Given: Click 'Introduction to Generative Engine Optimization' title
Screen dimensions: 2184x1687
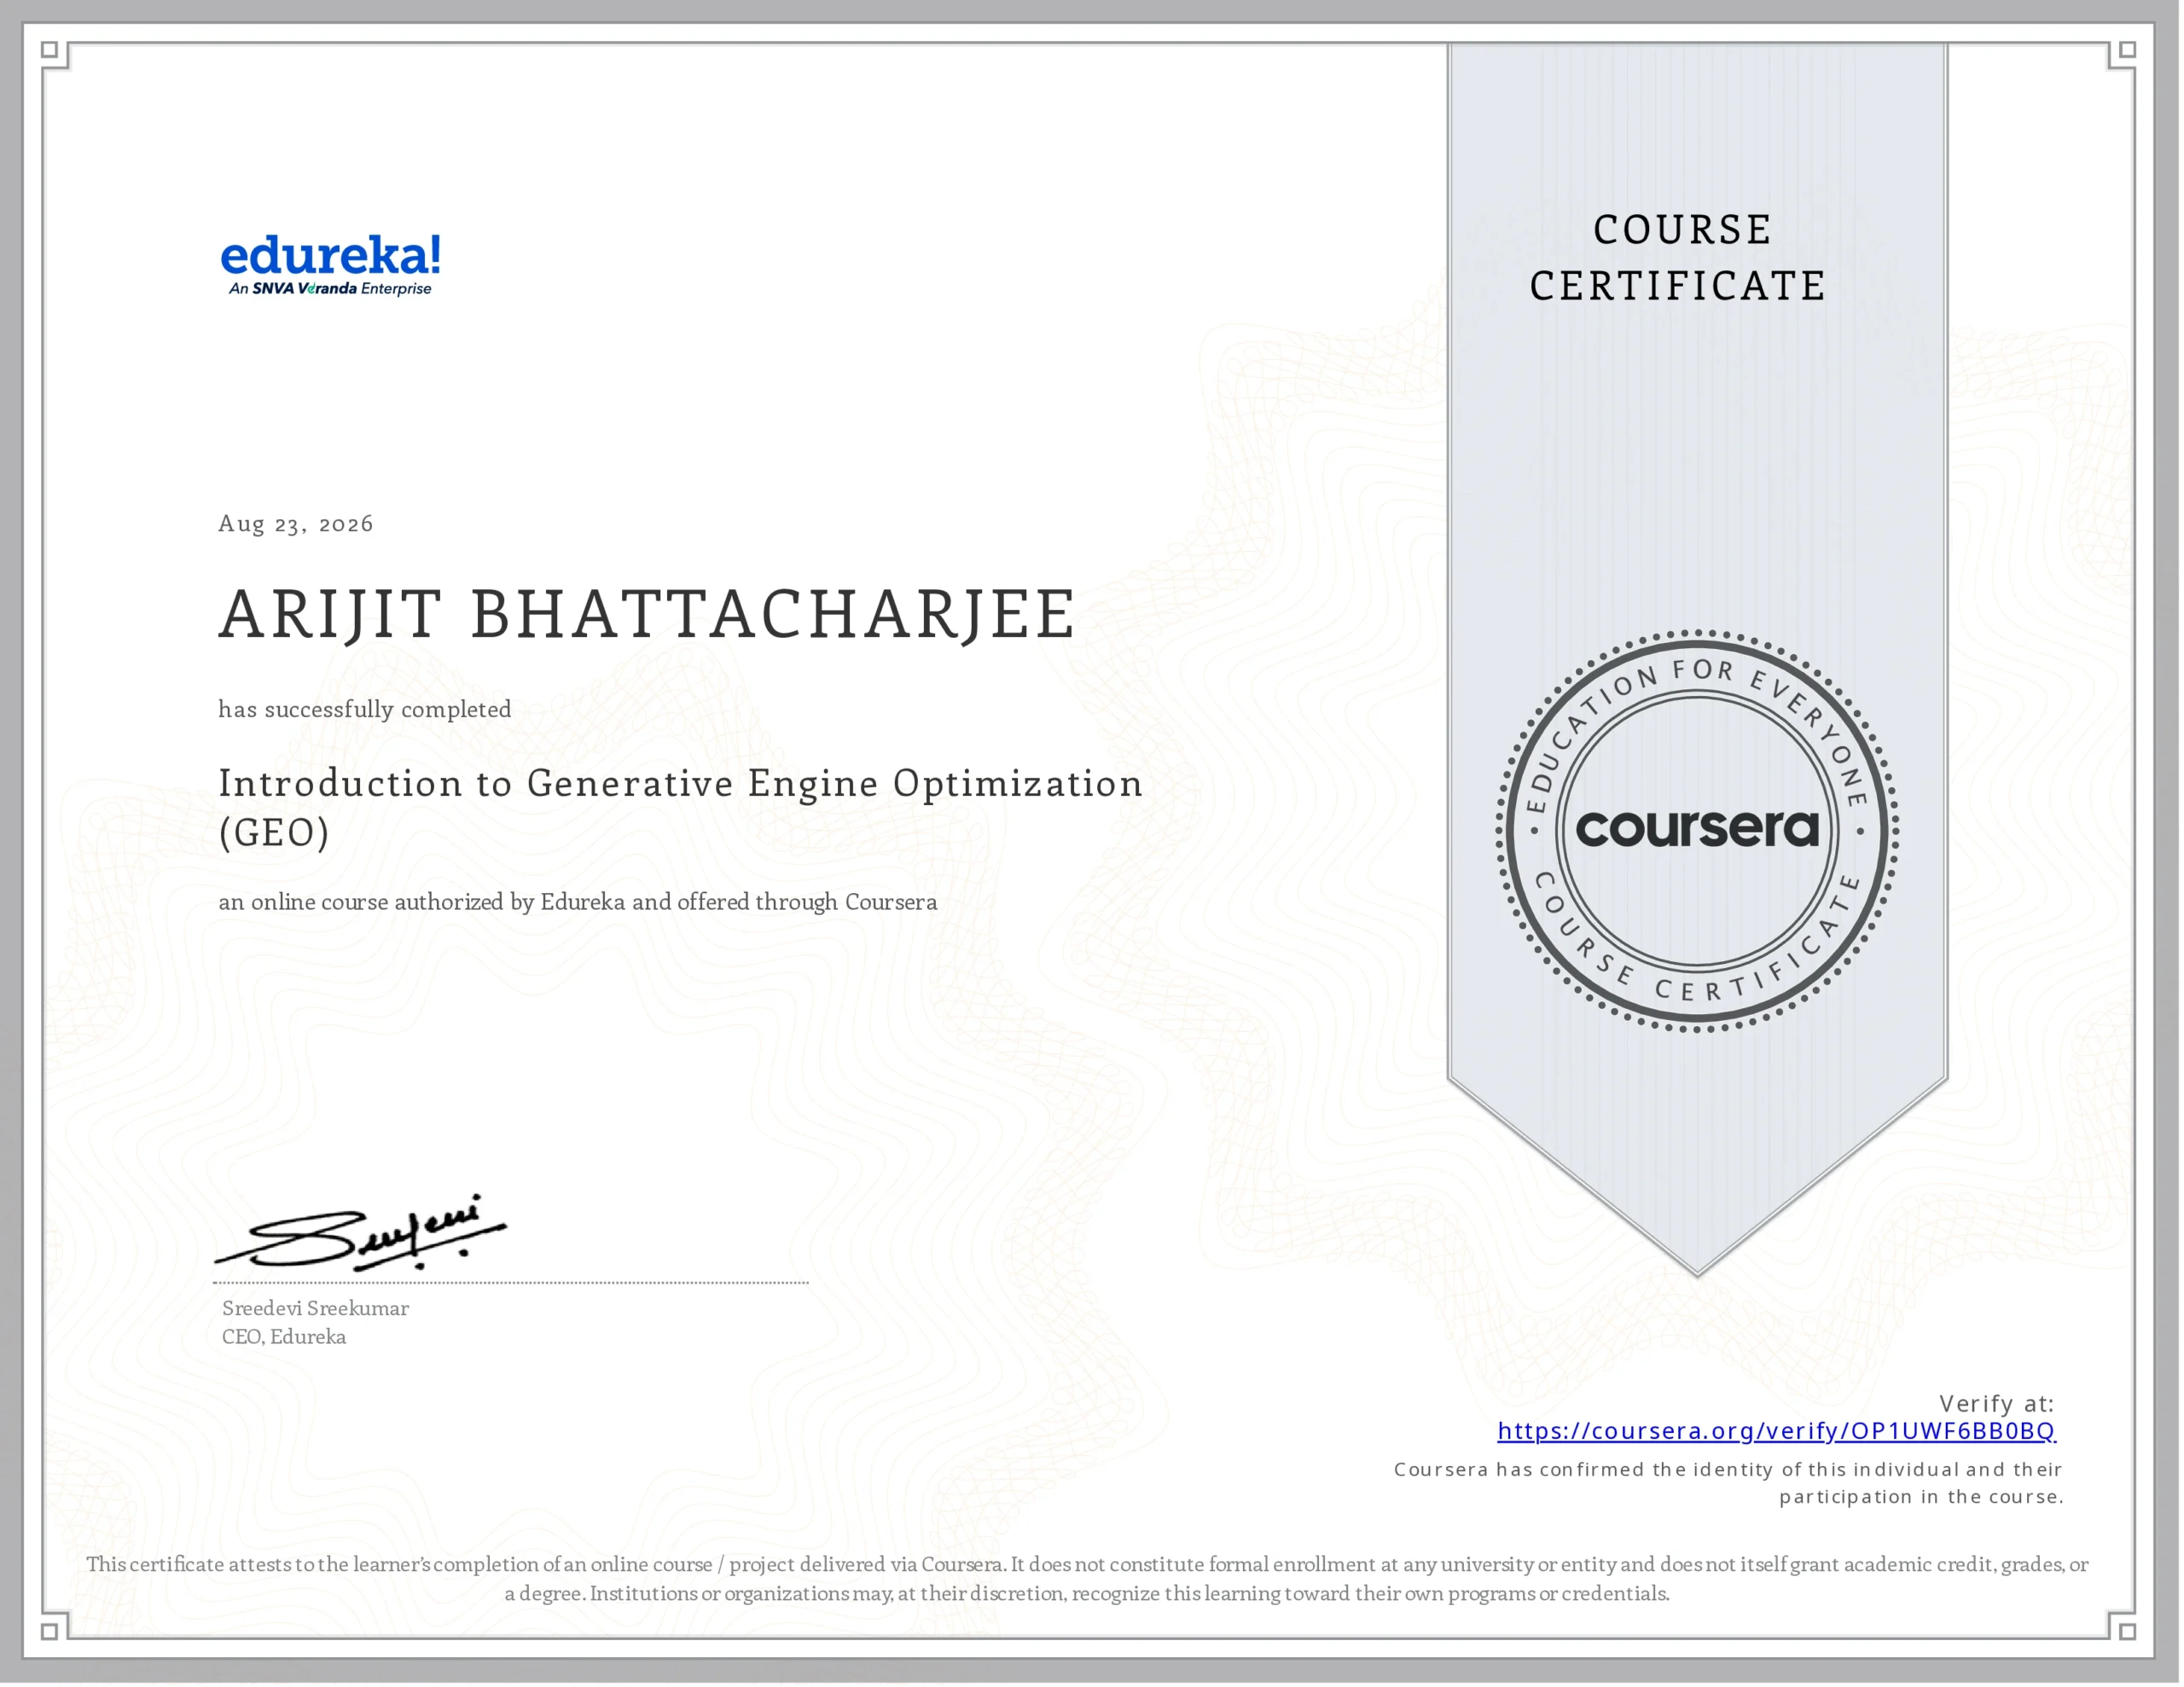Looking at the screenshot, I should click(680, 807).
